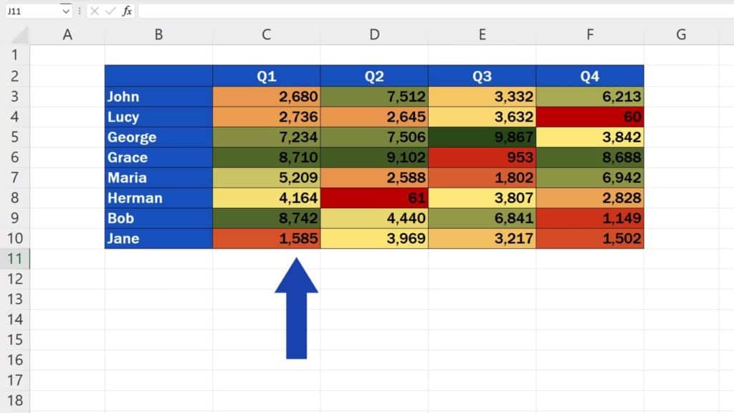The height and width of the screenshot is (413, 734).
Task: Select the red cell containing 61
Action: coord(374,198)
